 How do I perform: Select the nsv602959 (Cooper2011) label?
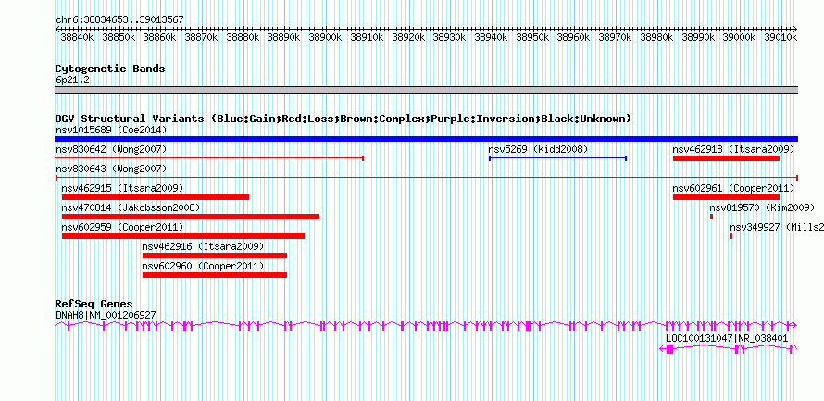(122, 228)
